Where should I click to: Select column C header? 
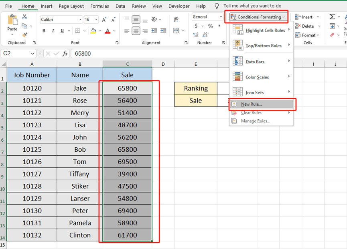tap(127, 64)
